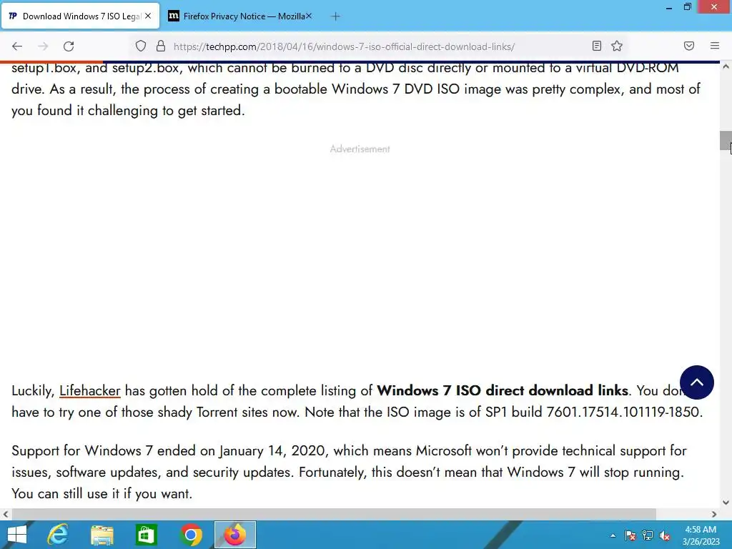The height and width of the screenshot is (549, 732).
Task: Restore down the Firefox window
Action: [687, 7]
